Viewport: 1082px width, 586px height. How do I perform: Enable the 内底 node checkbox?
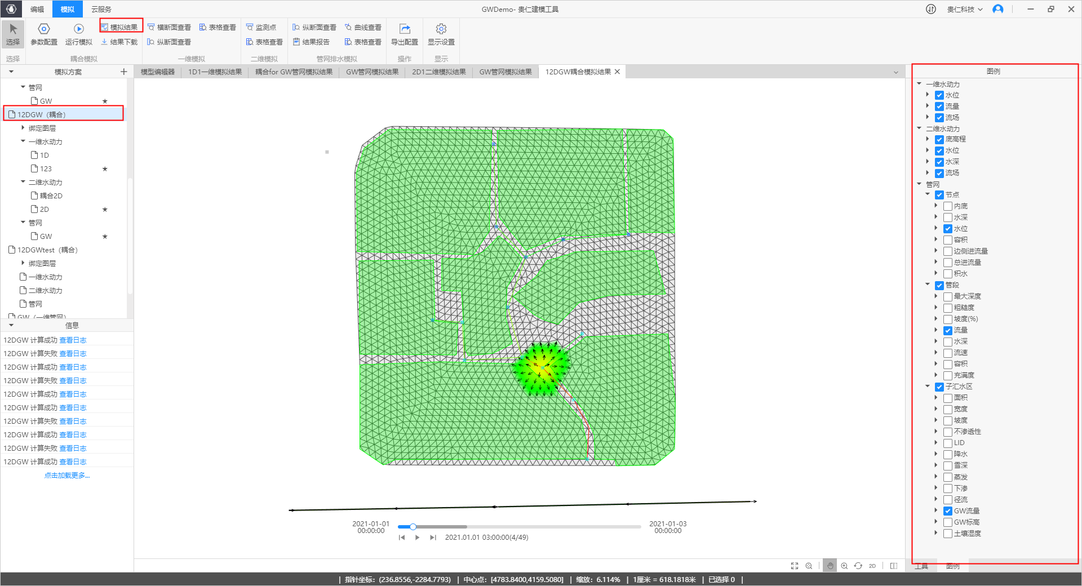pos(948,206)
